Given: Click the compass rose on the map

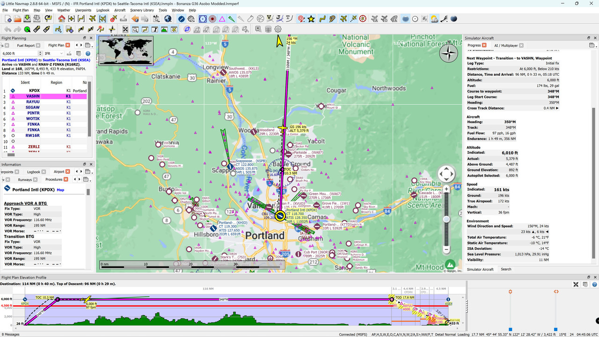Looking at the screenshot, I should (x=449, y=52).
